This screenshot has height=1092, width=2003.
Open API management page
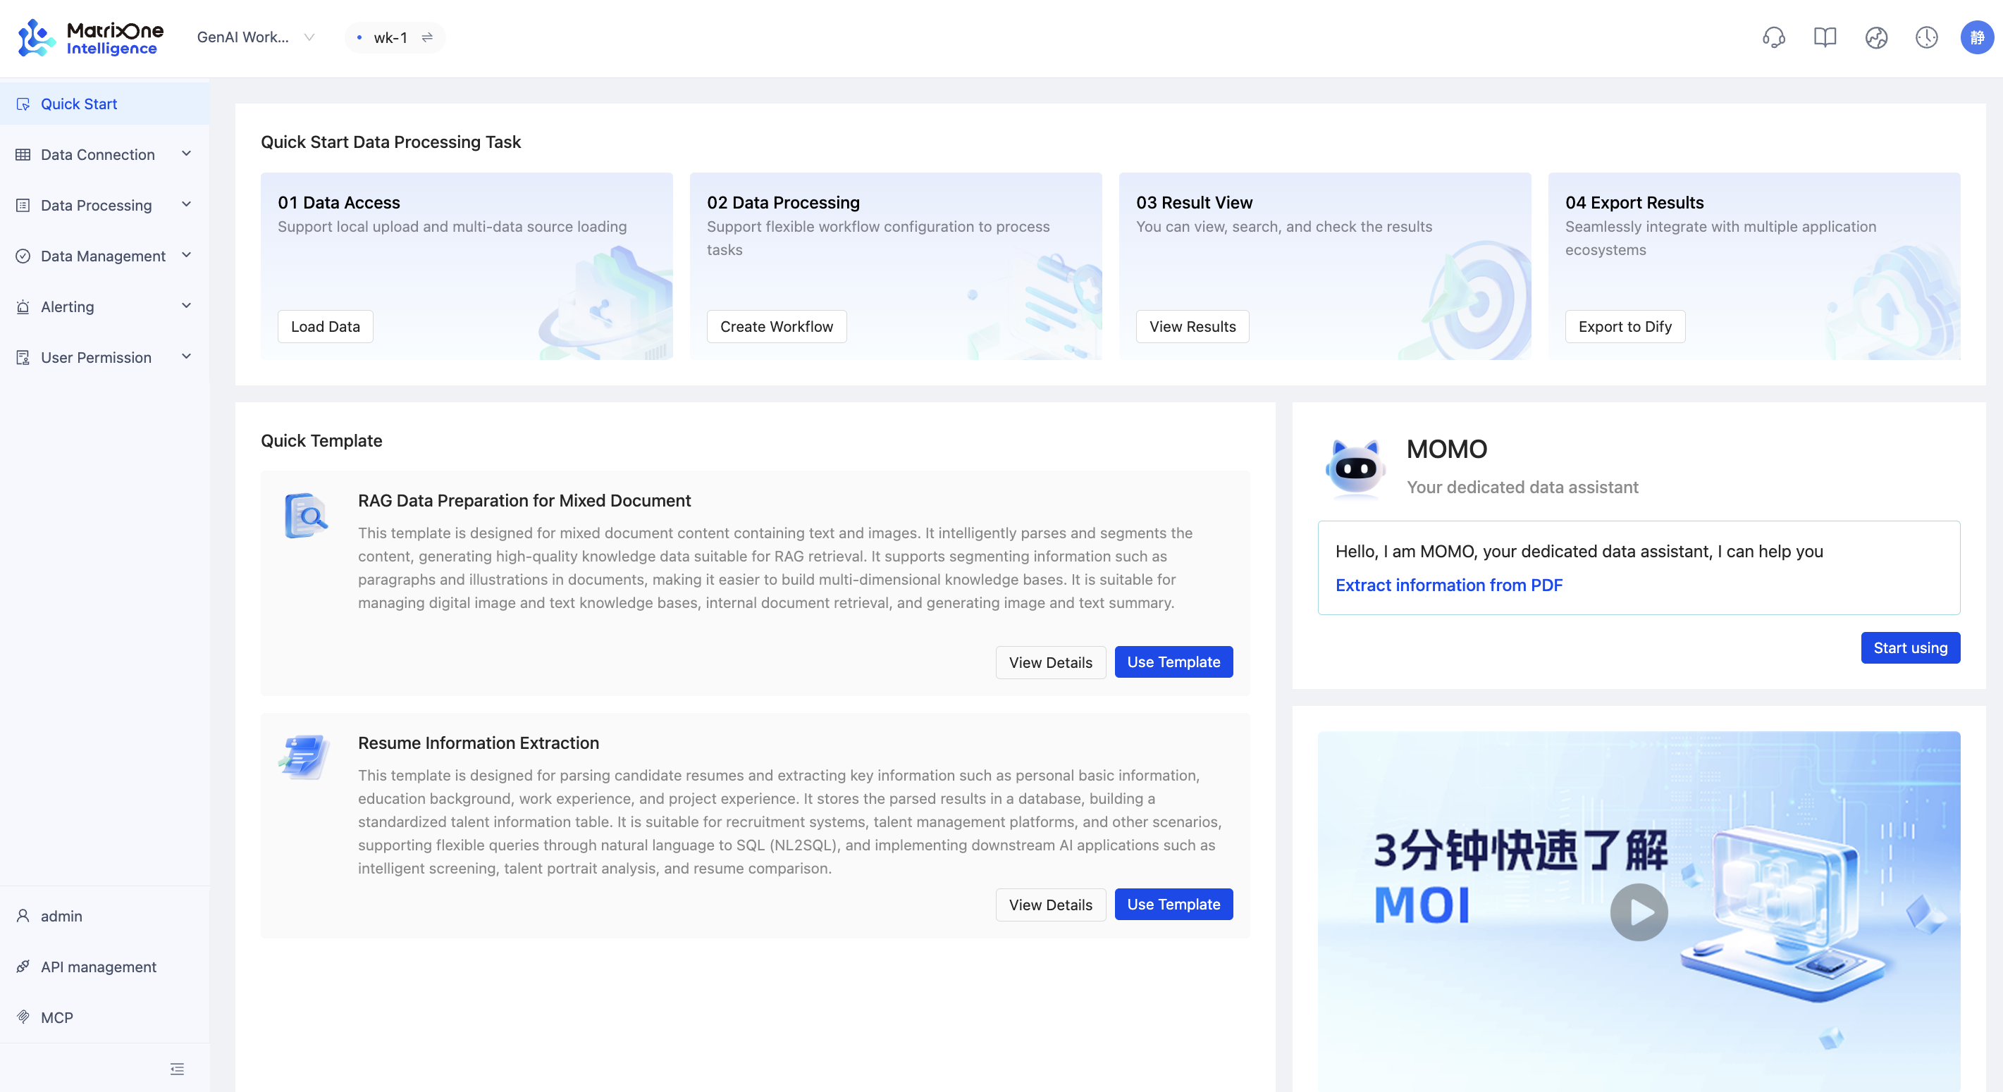(98, 967)
